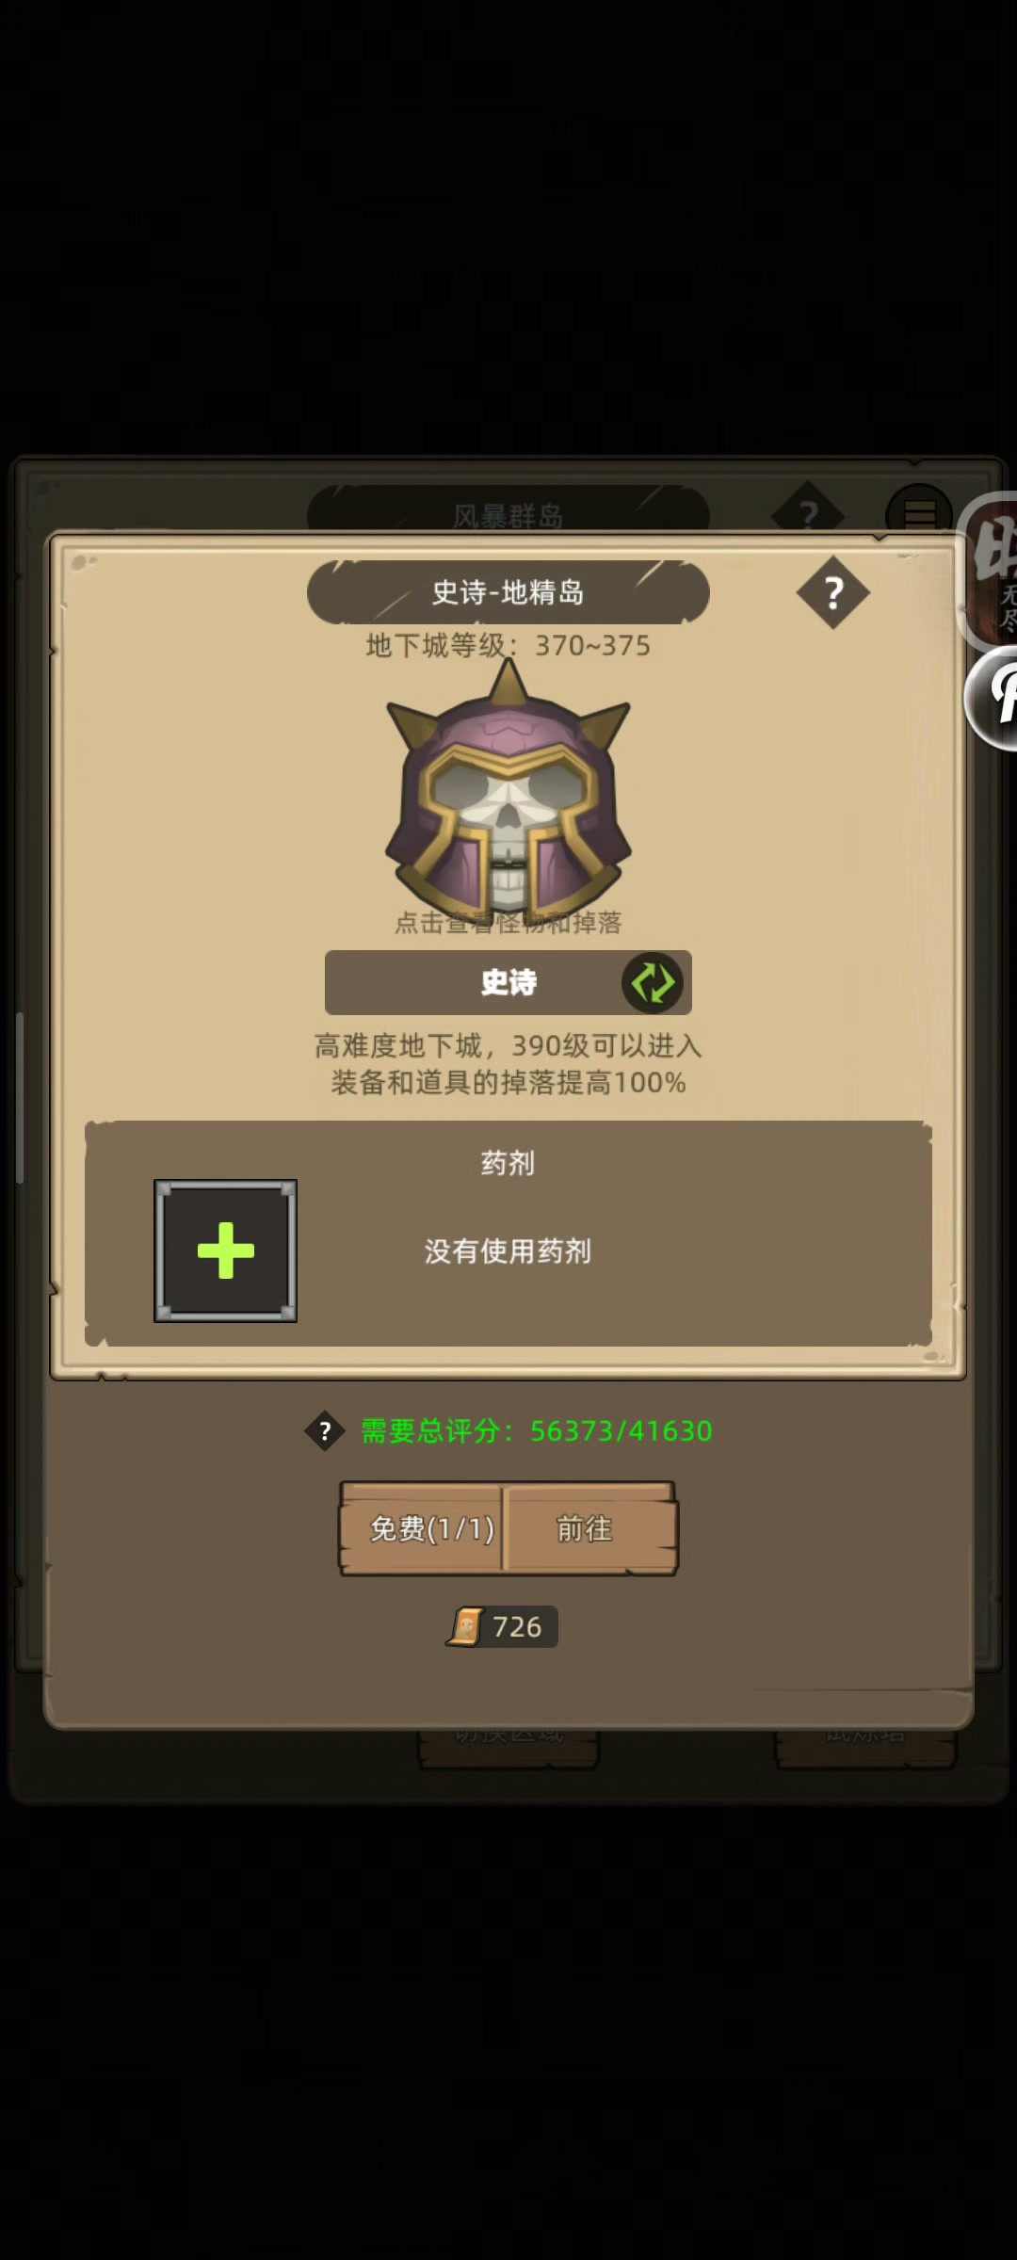
Task: Tap the scroll ticket icon showing 726
Action: (x=465, y=1626)
